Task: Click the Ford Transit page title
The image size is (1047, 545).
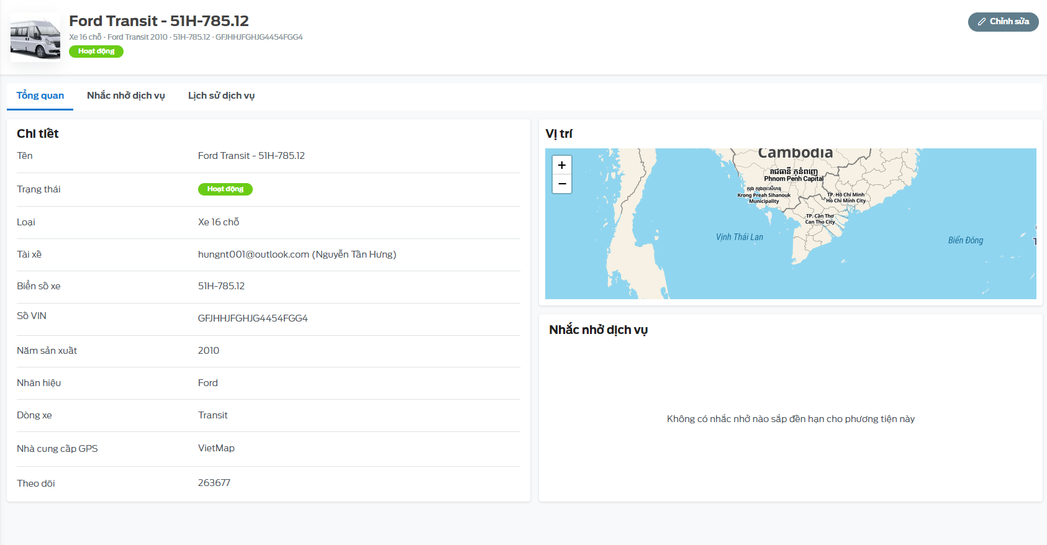Action: pos(158,21)
